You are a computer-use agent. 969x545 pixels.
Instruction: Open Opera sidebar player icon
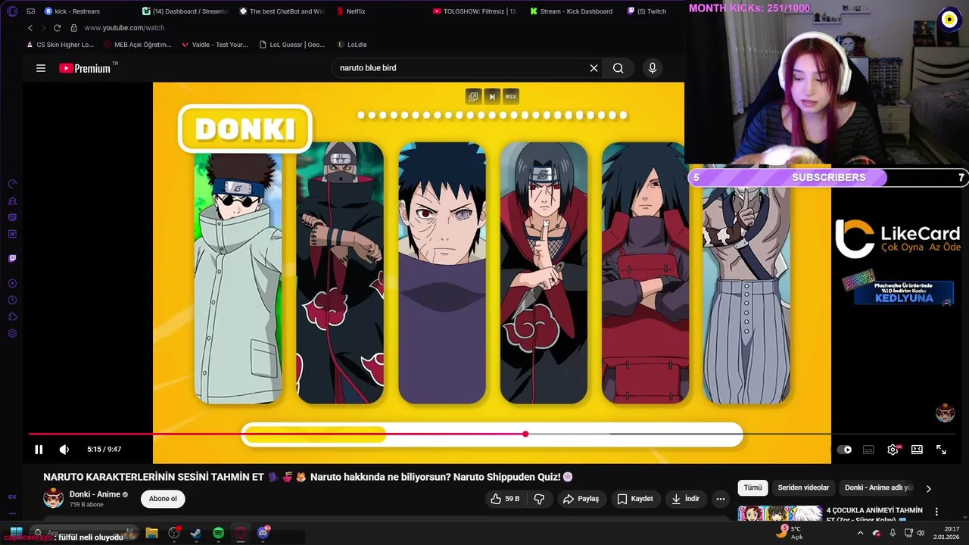click(x=12, y=284)
